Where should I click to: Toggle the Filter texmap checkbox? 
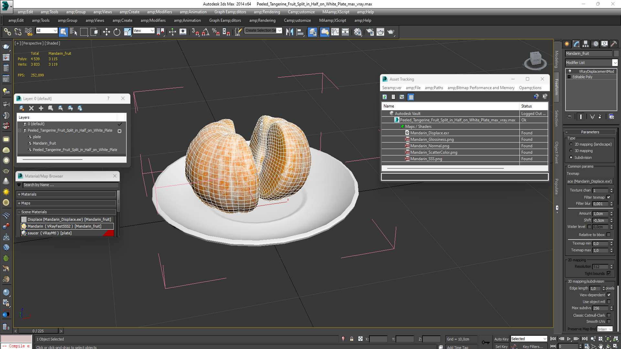click(608, 197)
